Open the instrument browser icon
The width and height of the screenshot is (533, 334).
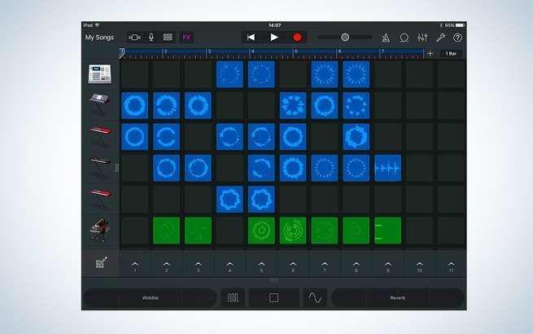pyautogui.click(x=134, y=37)
